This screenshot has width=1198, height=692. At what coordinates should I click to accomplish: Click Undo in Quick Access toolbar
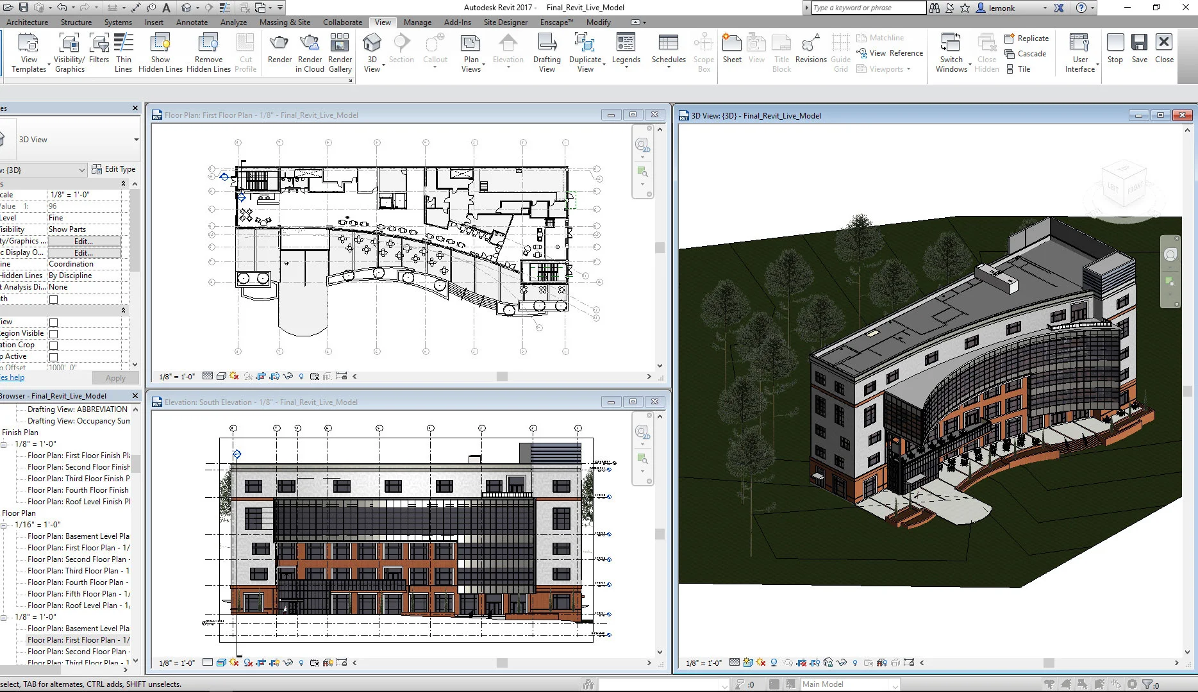point(62,8)
